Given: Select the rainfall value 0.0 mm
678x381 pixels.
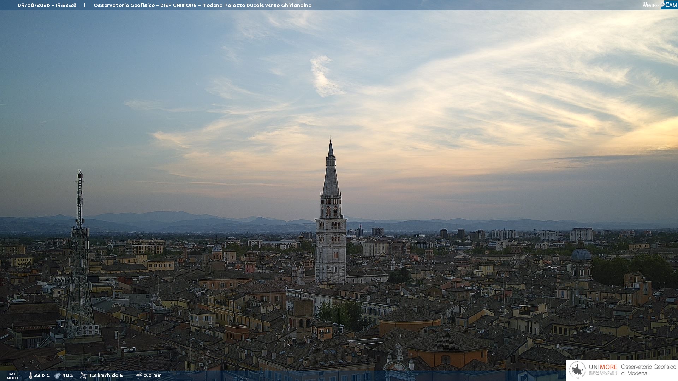Looking at the screenshot, I should point(153,375).
